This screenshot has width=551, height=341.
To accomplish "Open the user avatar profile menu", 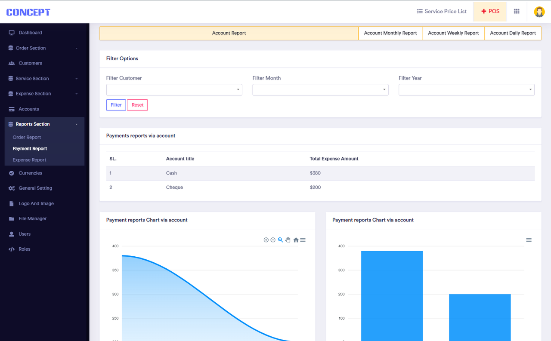I will click(x=539, y=12).
